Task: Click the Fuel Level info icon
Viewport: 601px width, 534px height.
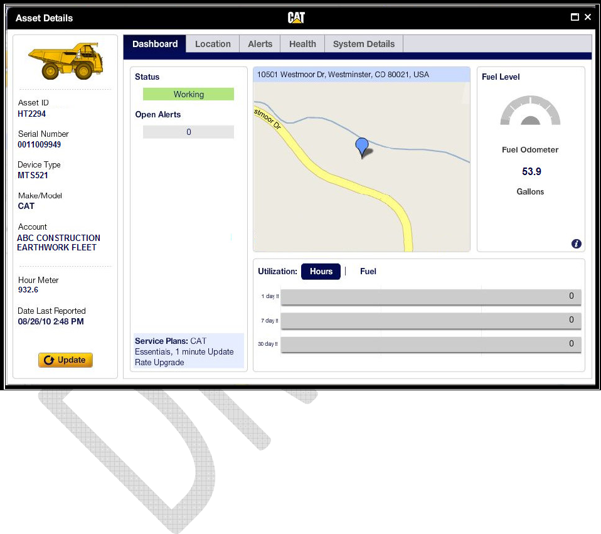Action: pyautogui.click(x=576, y=244)
